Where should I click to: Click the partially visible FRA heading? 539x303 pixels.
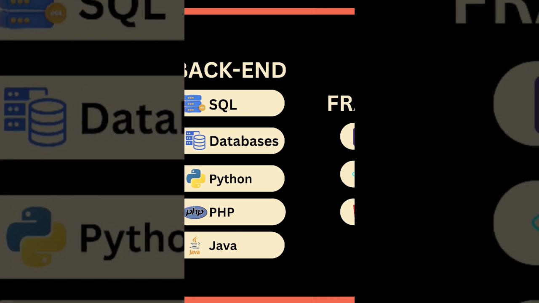pos(341,104)
